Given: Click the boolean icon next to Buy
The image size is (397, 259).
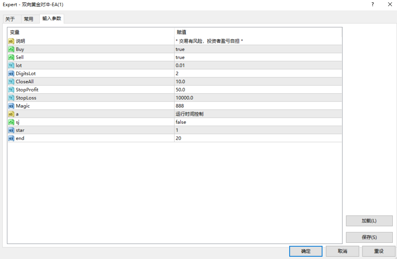Looking at the screenshot, I should click(11, 49).
